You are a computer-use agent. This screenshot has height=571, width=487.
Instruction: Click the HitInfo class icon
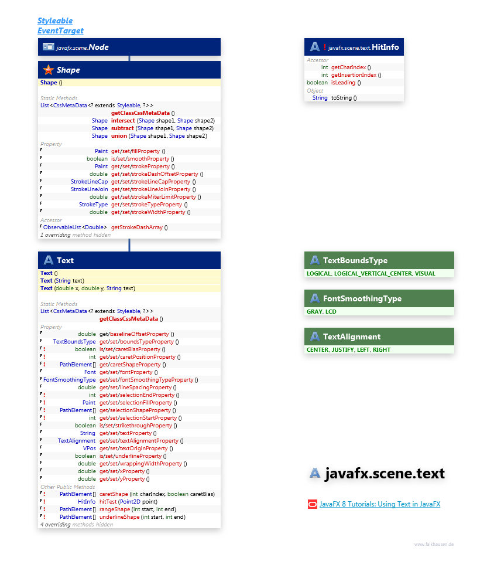(x=315, y=47)
